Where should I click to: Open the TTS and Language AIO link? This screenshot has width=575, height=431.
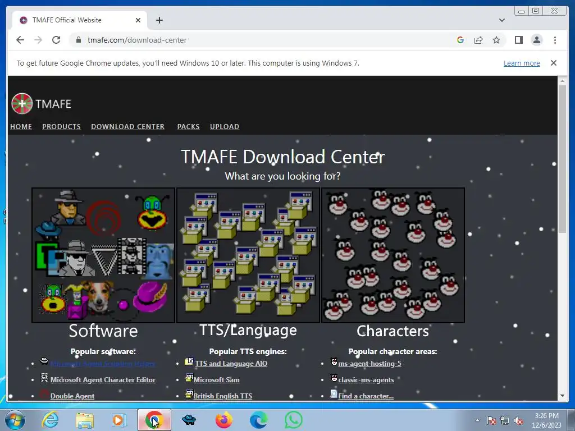click(x=231, y=364)
